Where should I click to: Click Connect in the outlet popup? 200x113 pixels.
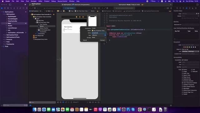click(102, 40)
